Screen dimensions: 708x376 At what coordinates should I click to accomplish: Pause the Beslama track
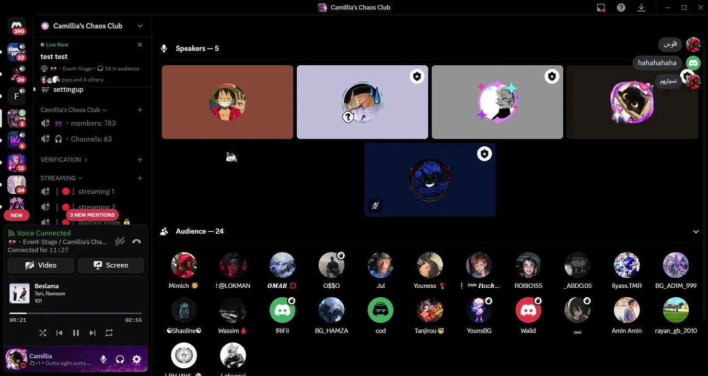(x=76, y=333)
